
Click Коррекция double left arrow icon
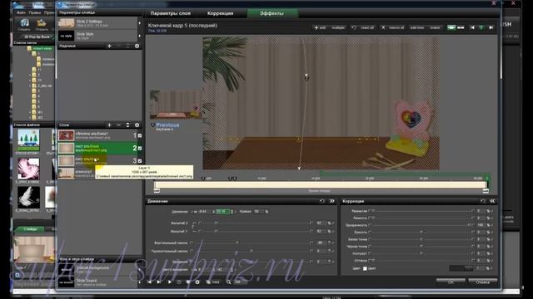tap(492, 201)
